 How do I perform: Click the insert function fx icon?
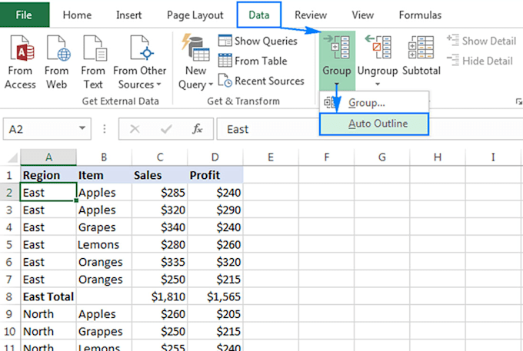click(198, 129)
